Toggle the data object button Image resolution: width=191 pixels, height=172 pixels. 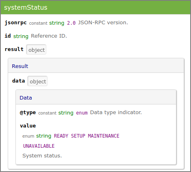tap(37, 81)
